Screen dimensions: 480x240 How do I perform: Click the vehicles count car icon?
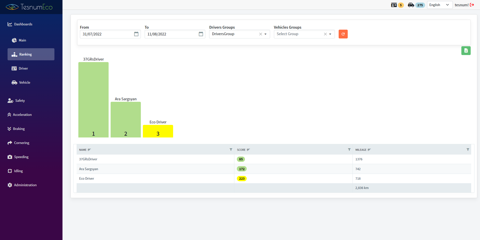pos(411,5)
